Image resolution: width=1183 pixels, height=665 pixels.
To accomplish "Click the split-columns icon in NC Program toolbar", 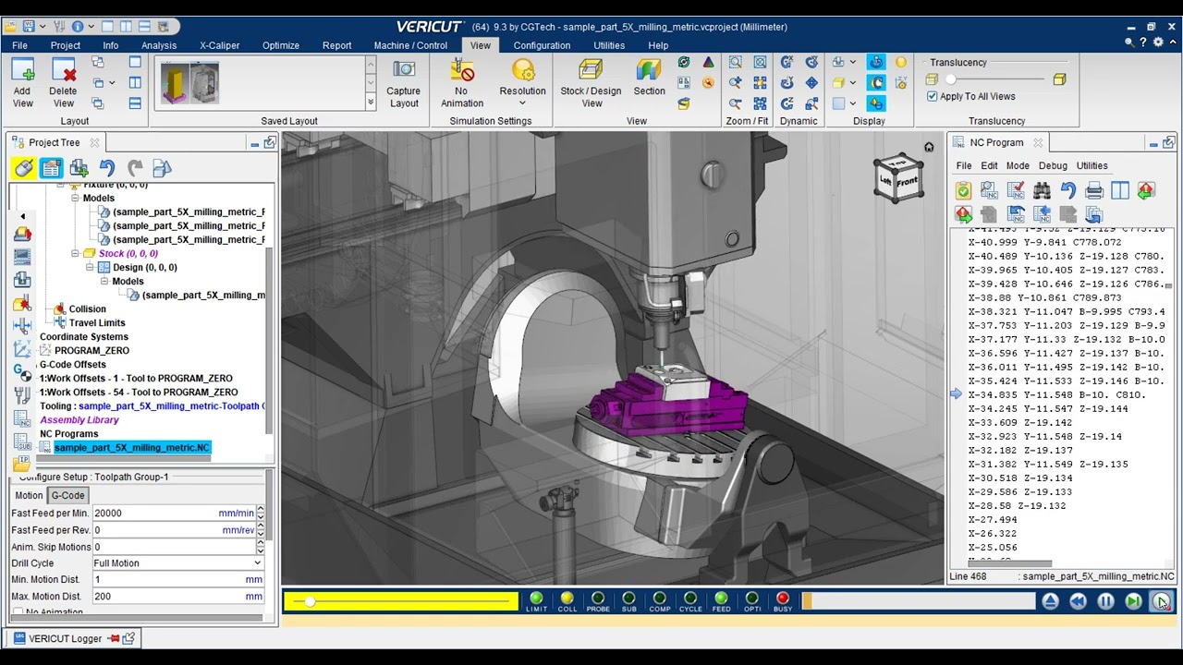I will (x=1120, y=190).
